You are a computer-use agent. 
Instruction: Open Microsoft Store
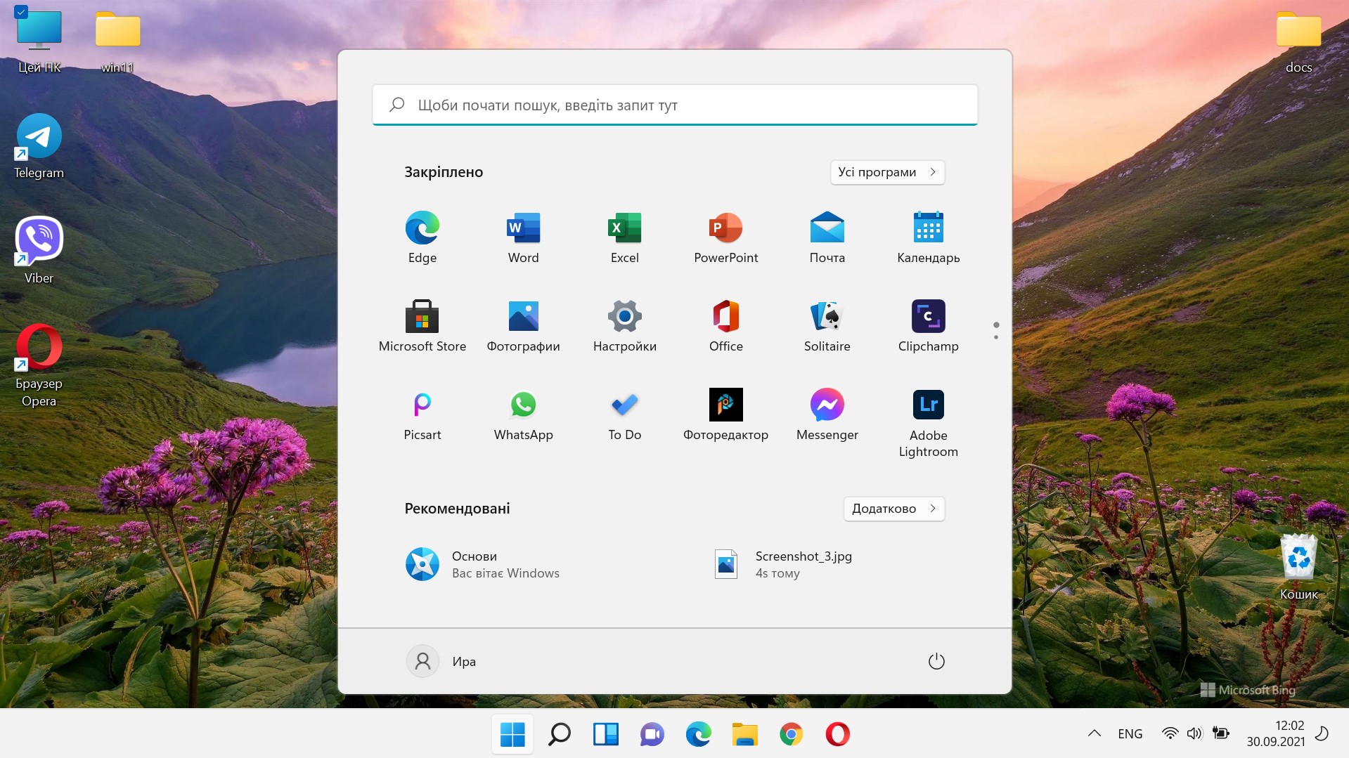pos(422,326)
